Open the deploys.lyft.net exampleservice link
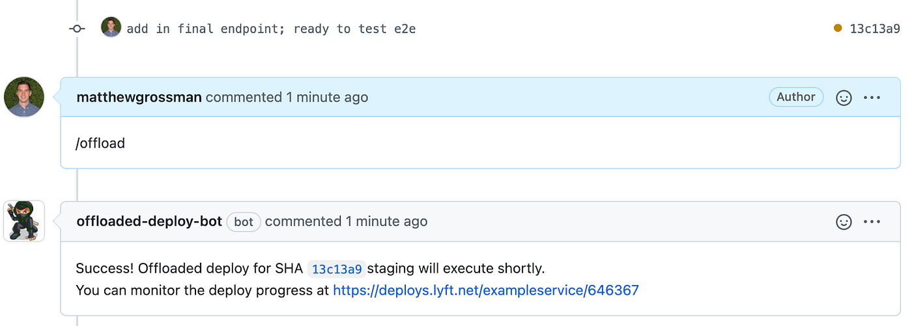Image resolution: width=912 pixels, height=326 pixels. [x=486, y=290]
